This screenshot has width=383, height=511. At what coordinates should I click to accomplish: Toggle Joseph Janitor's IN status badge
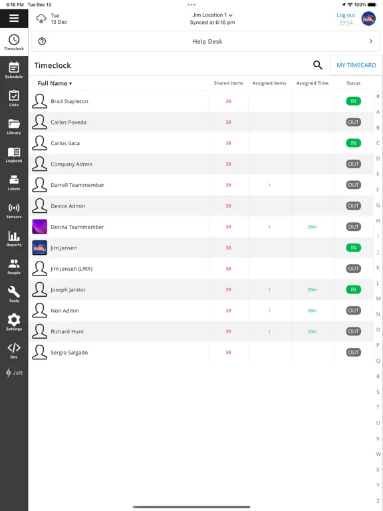(353, 289)
